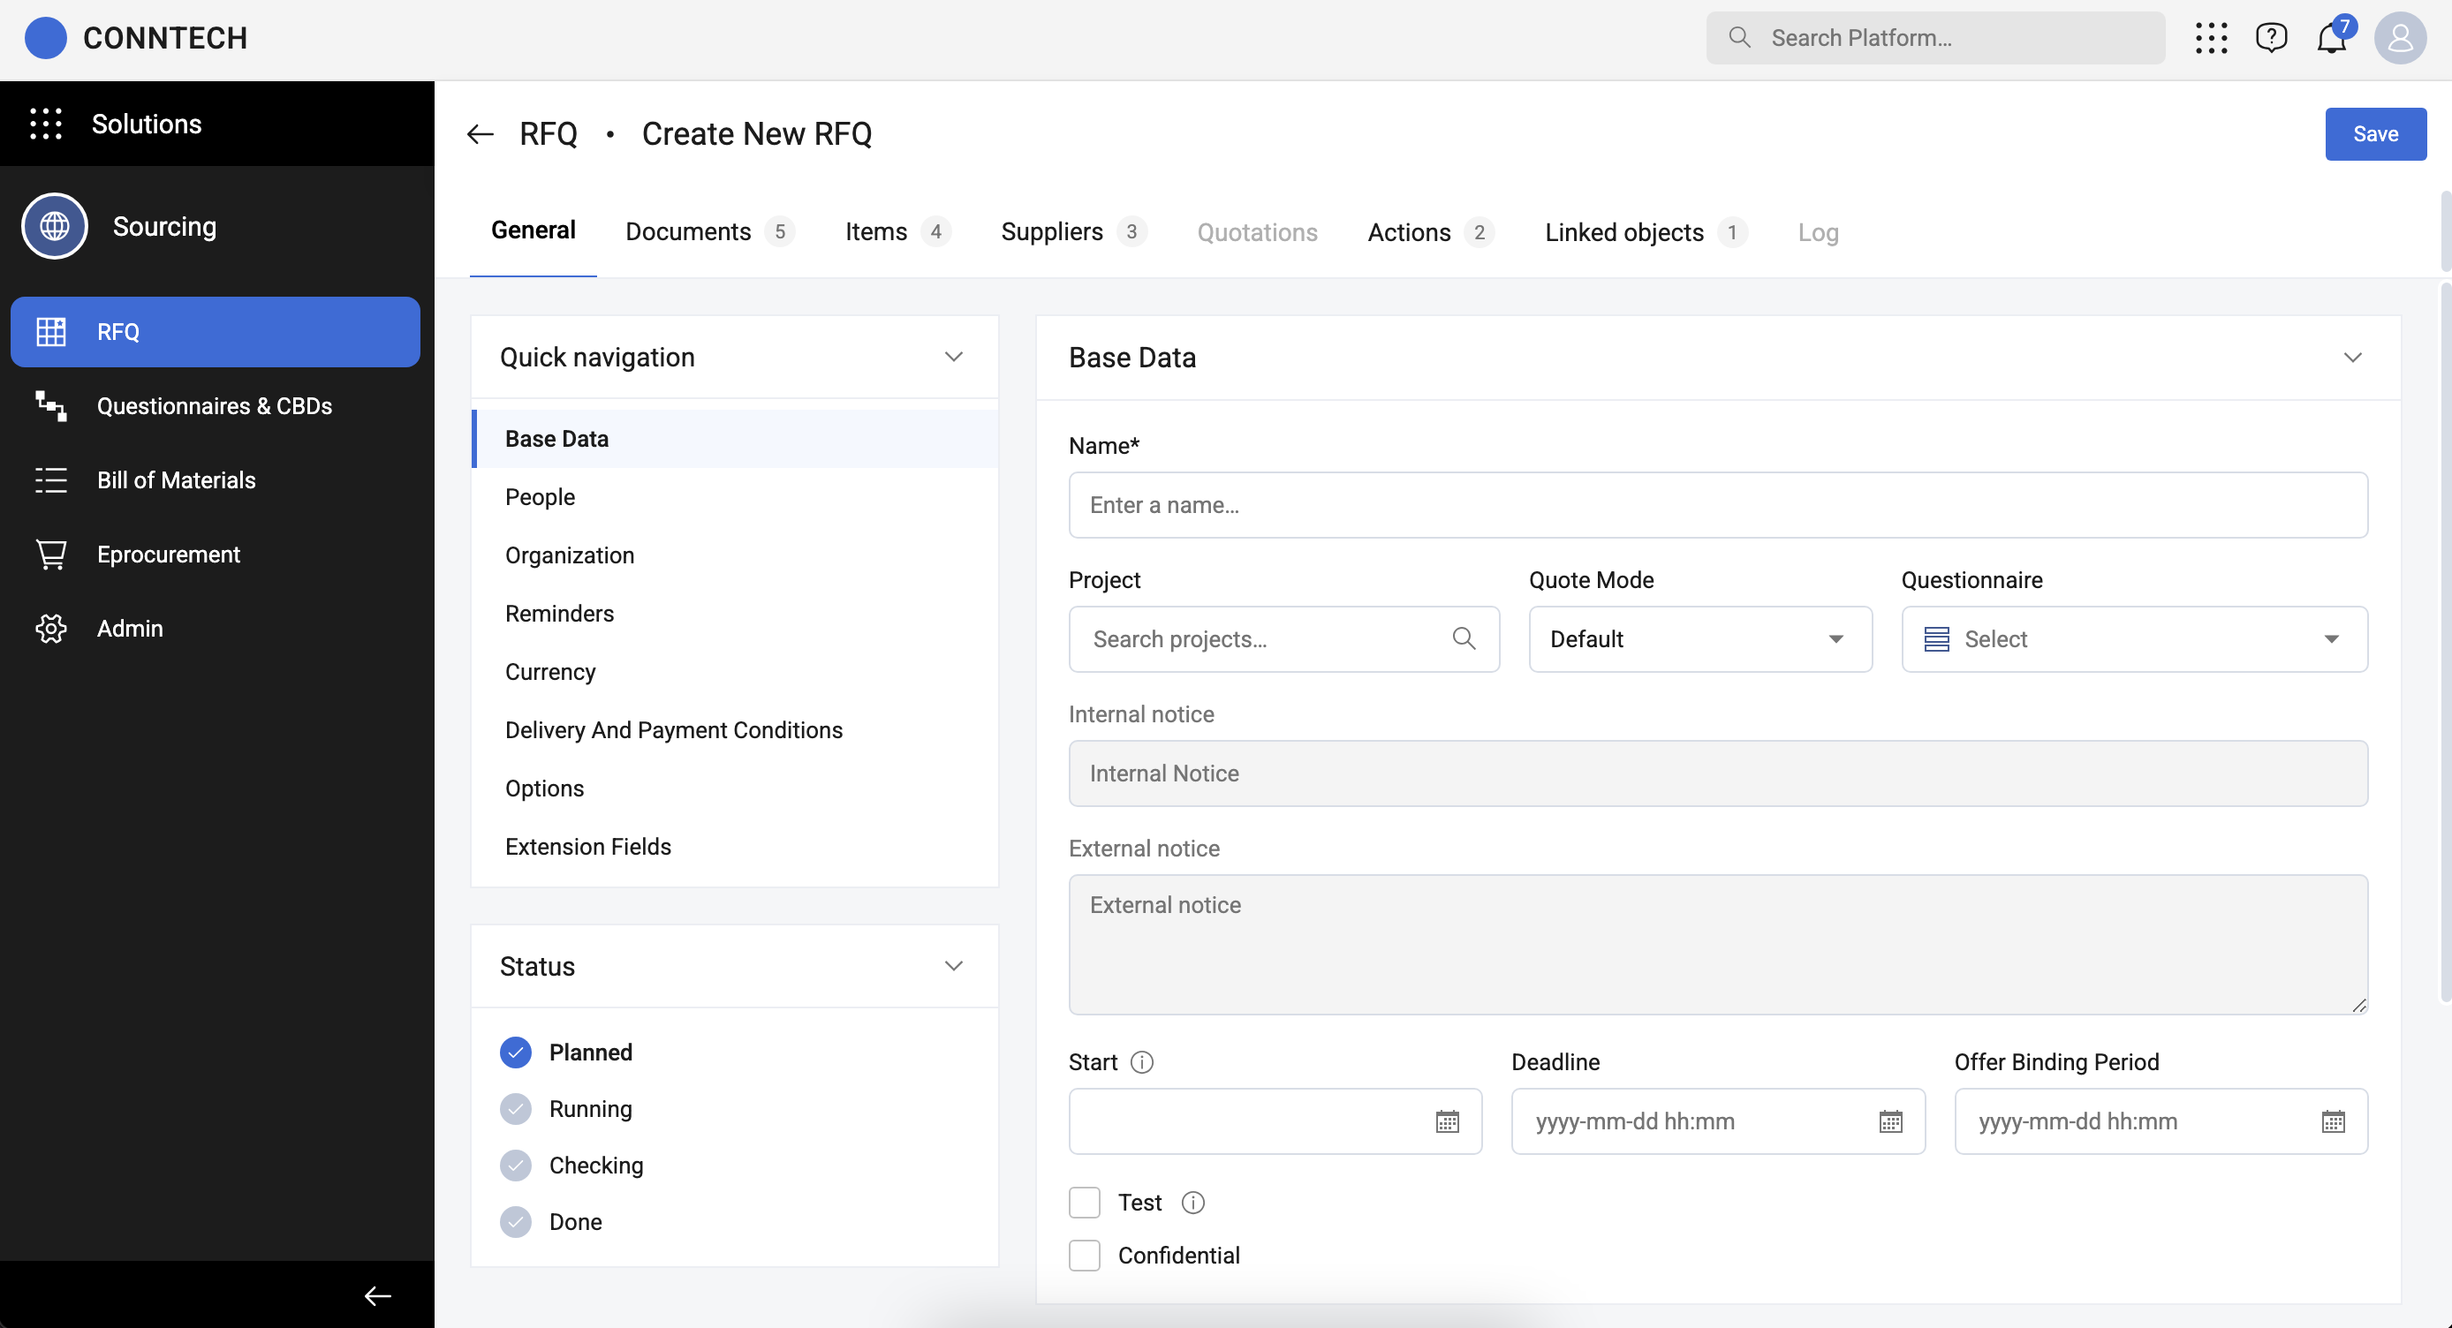Click the RFQ table grid icon

(51, 332)
